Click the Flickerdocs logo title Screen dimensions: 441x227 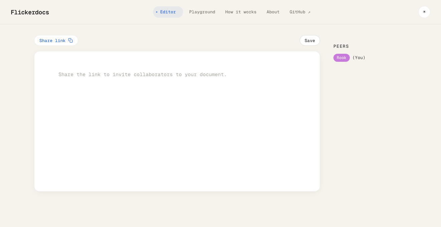(30, 12)
